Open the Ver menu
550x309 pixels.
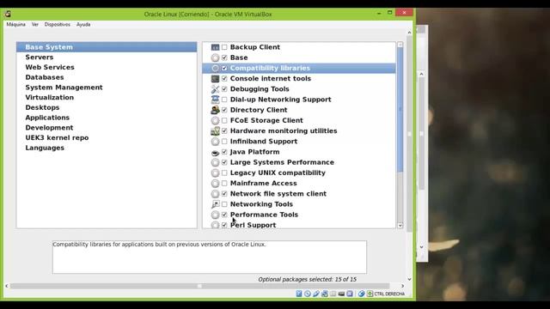(34, 25)
